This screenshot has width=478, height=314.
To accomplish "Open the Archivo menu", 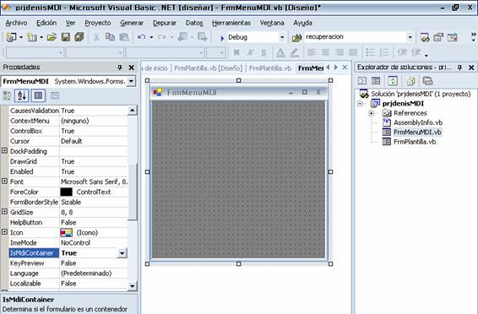I will click(16, 23).
